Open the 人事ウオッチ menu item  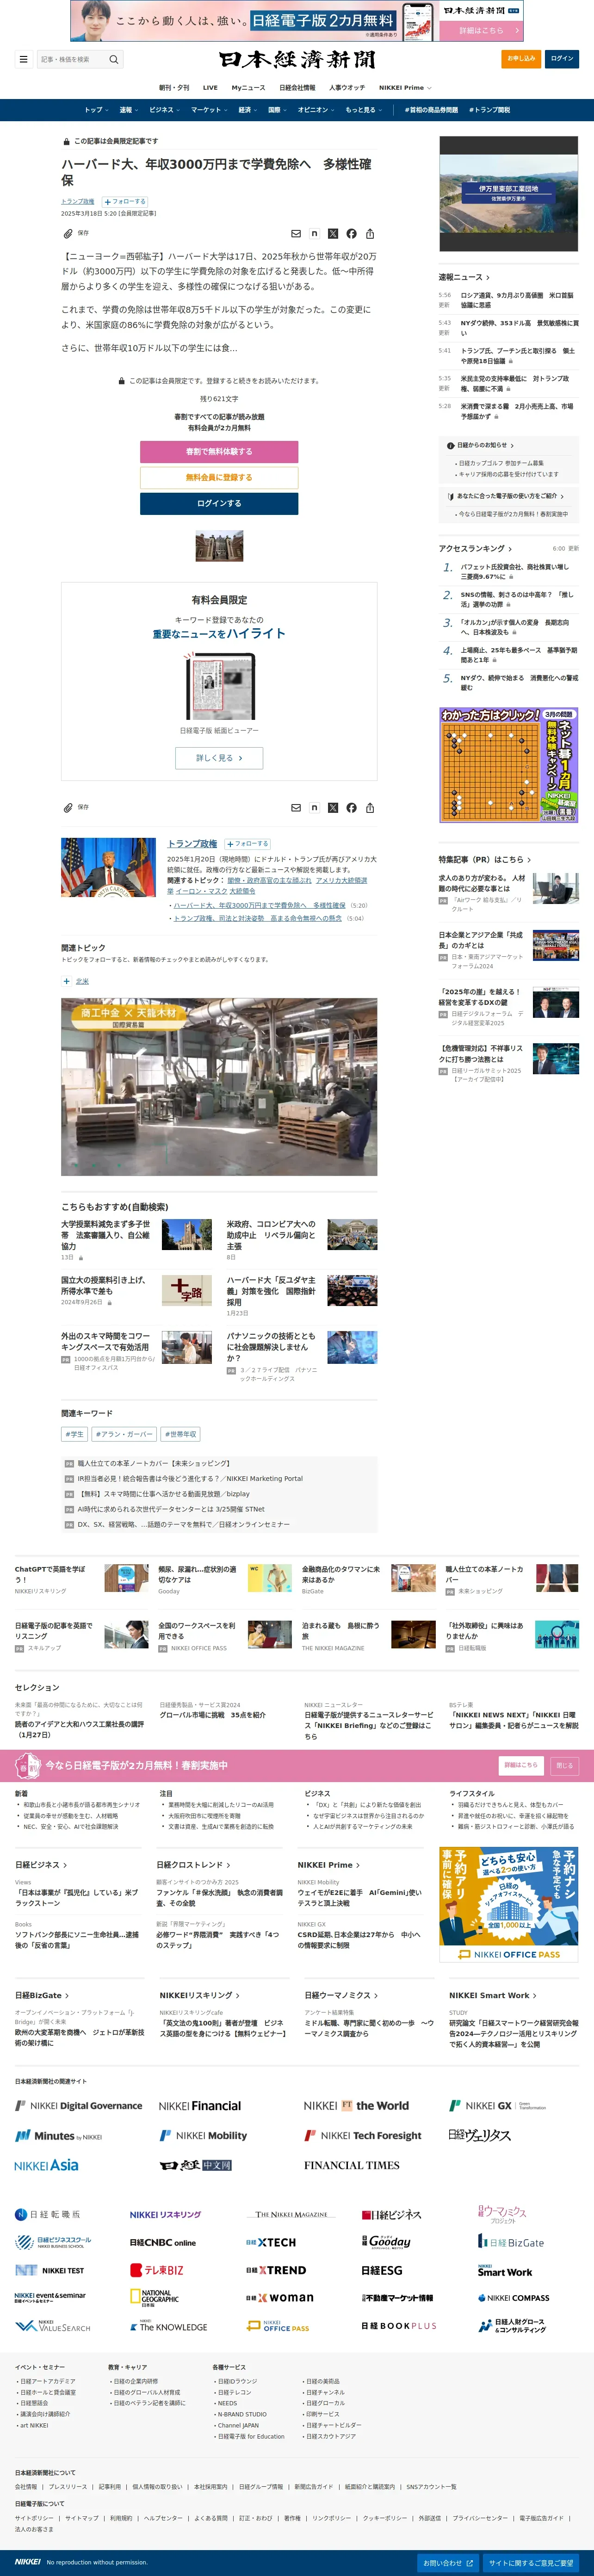tap(347, 88)
